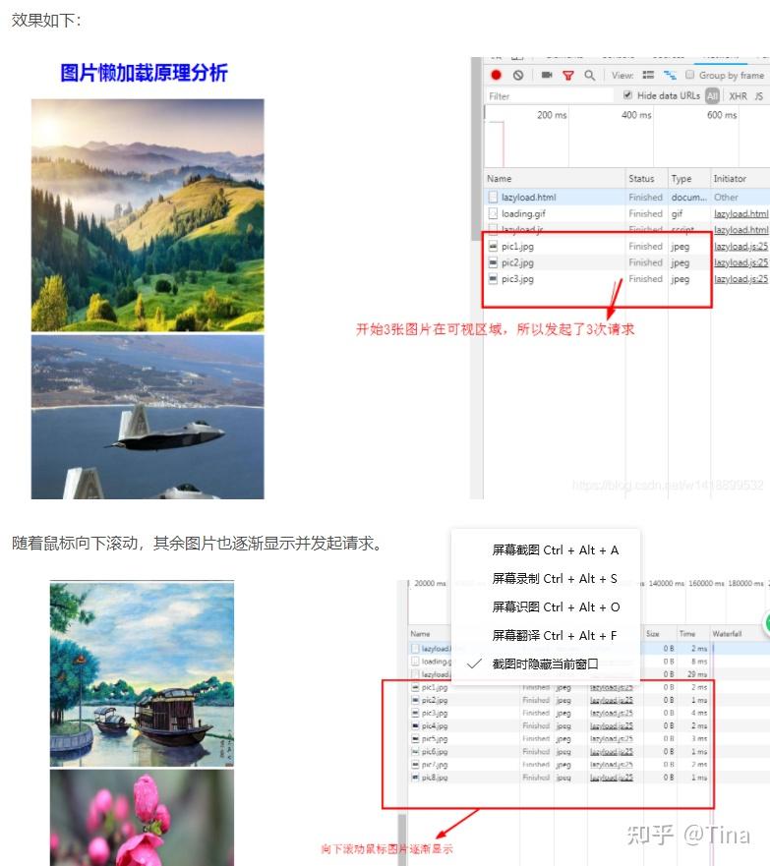Screen dimensions: 770x866
Task: Click the image icon beside pic8.jpg
Action: click(415, 778)
